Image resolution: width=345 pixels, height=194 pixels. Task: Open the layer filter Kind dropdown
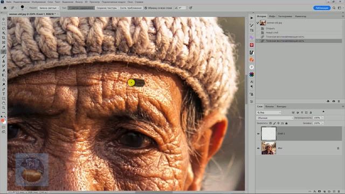tap(269, 113)
